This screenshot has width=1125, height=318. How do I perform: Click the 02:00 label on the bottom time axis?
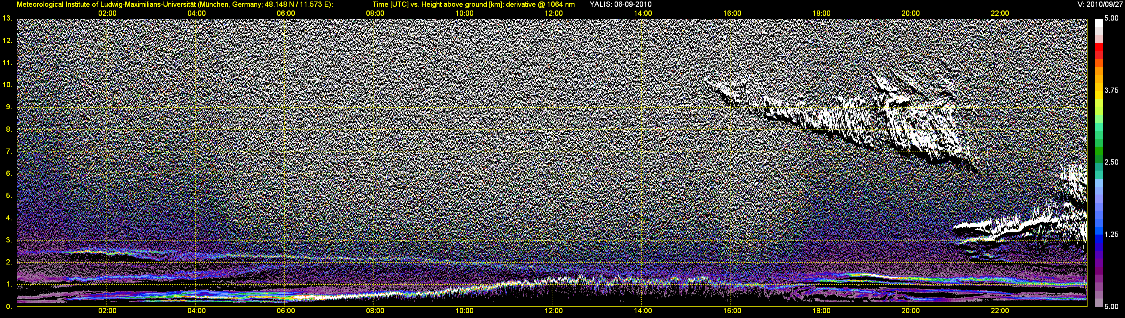pyautogui.click(x=107, y=311)
